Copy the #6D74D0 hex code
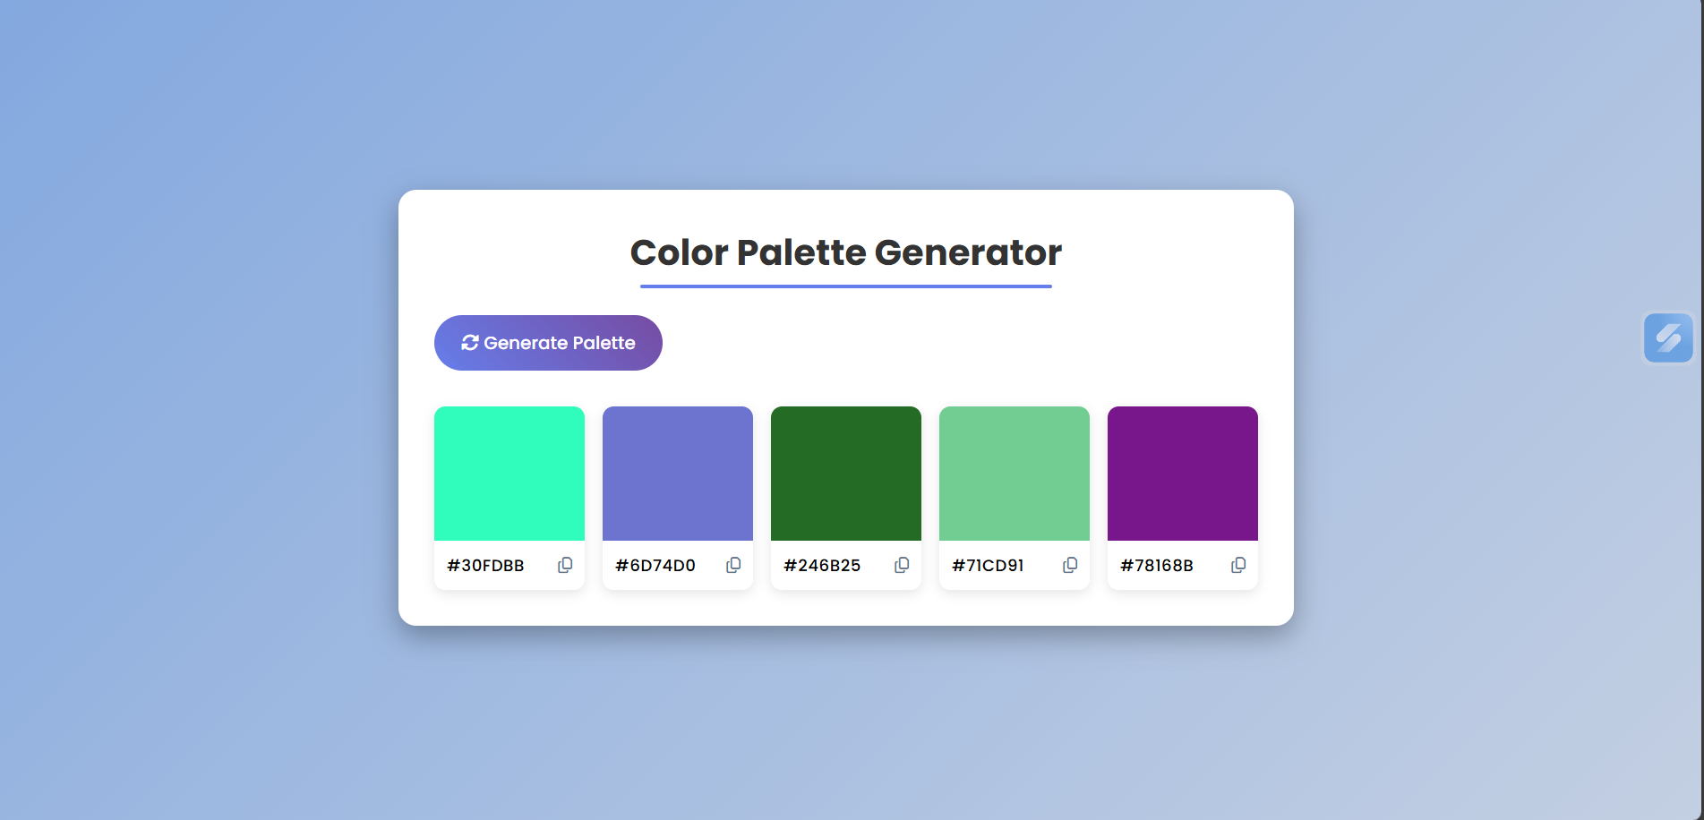The width and height of the screenshot is (1704, 820). [733, 565]
